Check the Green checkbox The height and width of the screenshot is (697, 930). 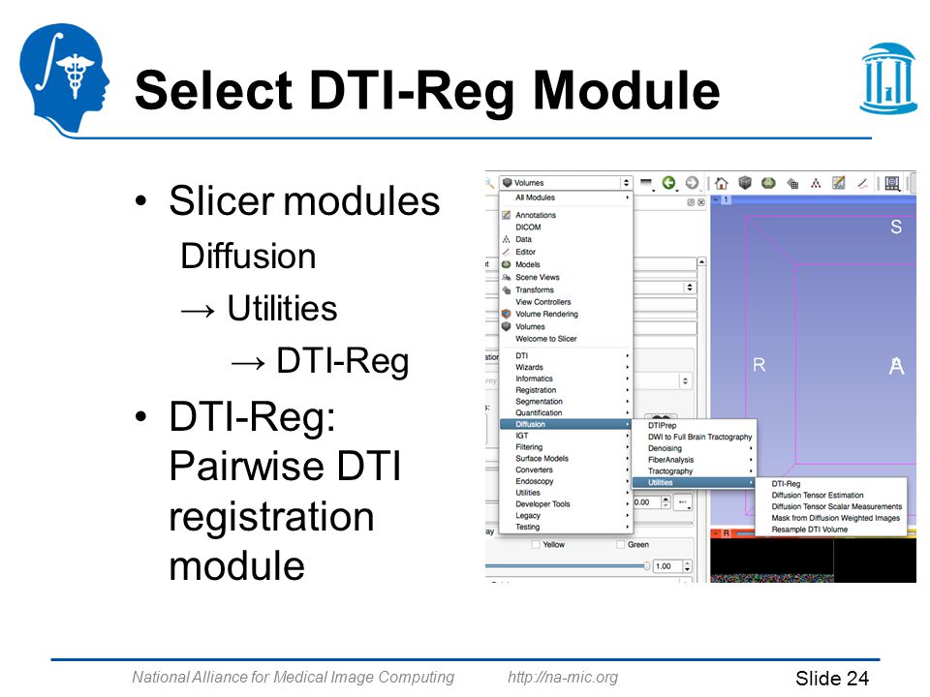click(x=620, y=545)
